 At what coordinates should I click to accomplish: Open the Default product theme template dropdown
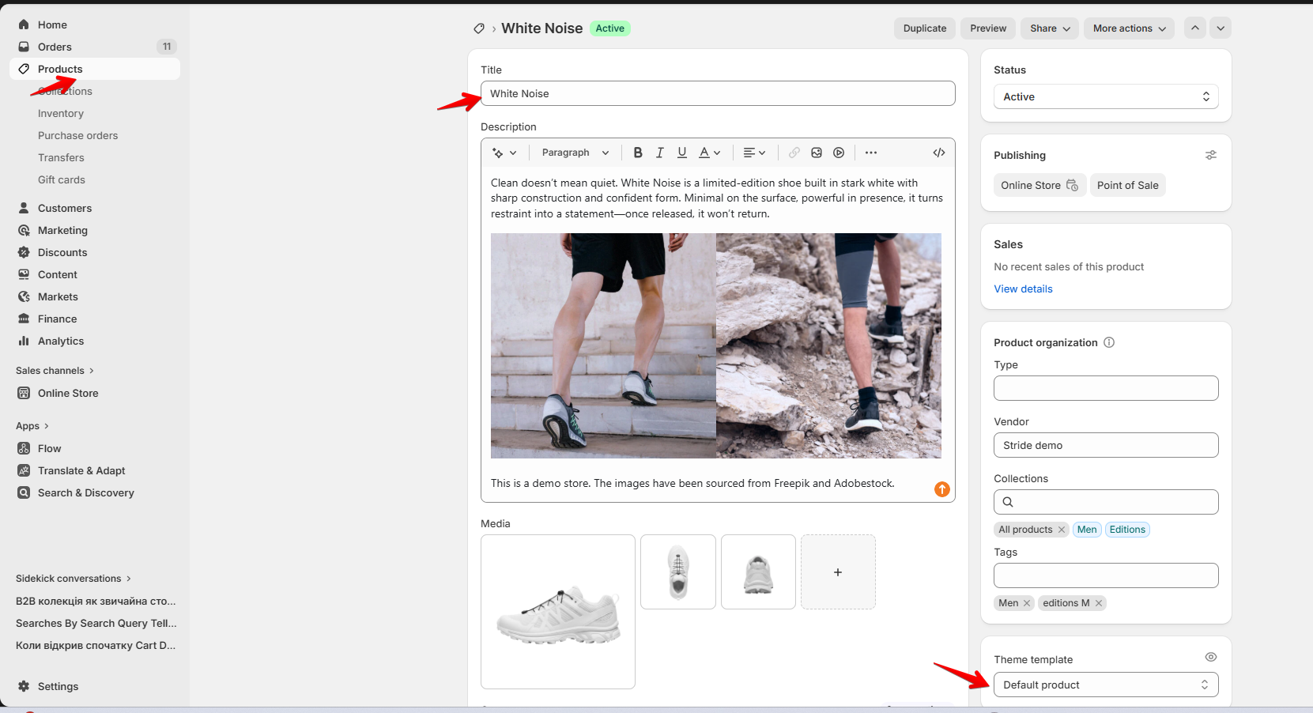click(1105, 685)
